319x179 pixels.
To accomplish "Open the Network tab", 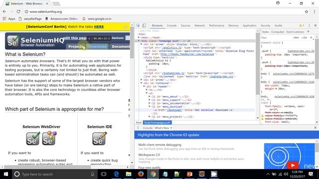I will [x=199, y=25].
